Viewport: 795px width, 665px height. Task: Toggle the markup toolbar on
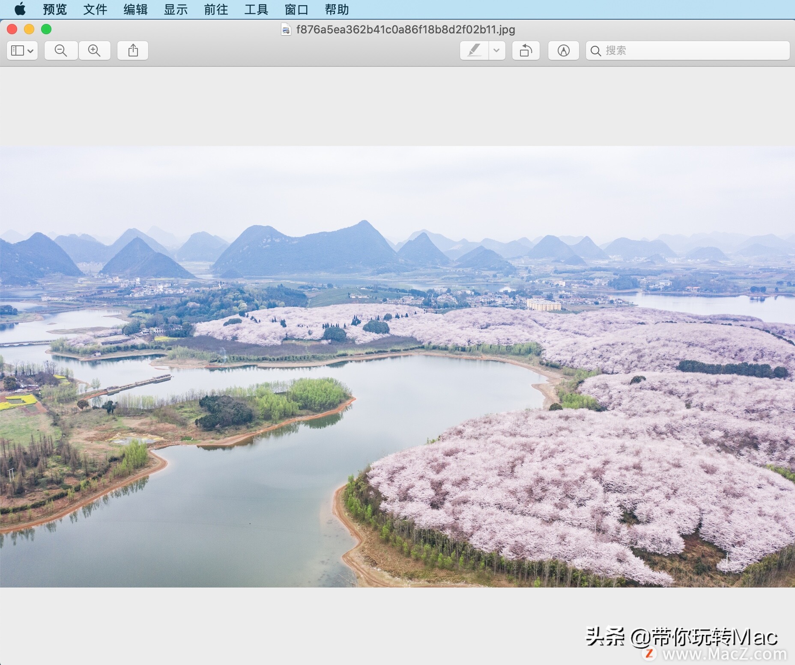(x=564, y=50)
